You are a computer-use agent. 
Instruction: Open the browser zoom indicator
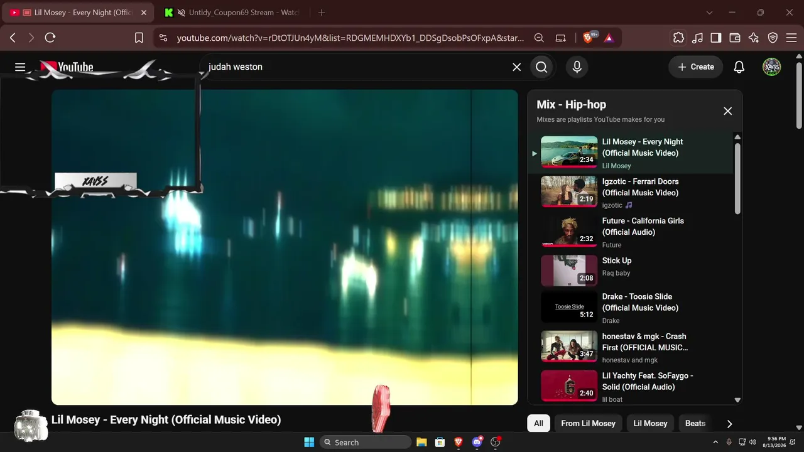pyautogui.click(x=539, y=38)
